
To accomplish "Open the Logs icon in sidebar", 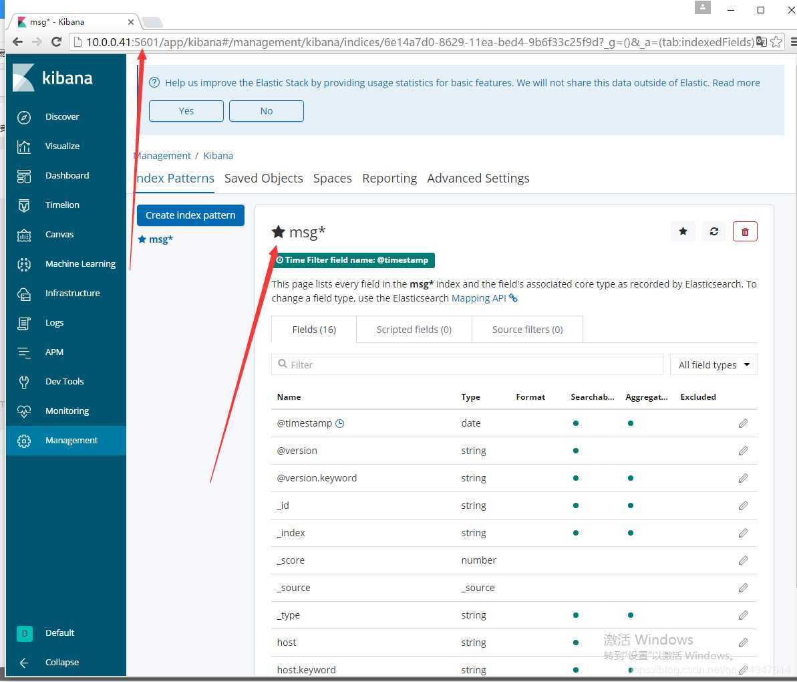I will [24, 324].
